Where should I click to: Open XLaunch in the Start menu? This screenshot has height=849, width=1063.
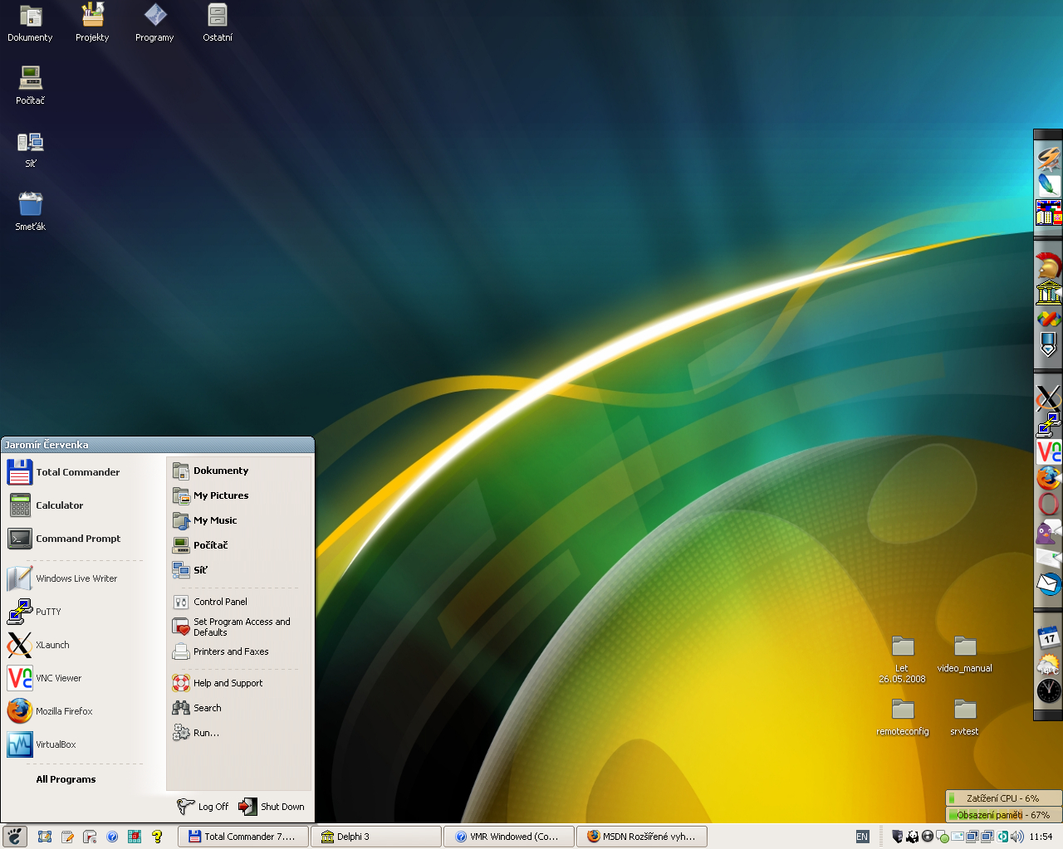[73, 645]
